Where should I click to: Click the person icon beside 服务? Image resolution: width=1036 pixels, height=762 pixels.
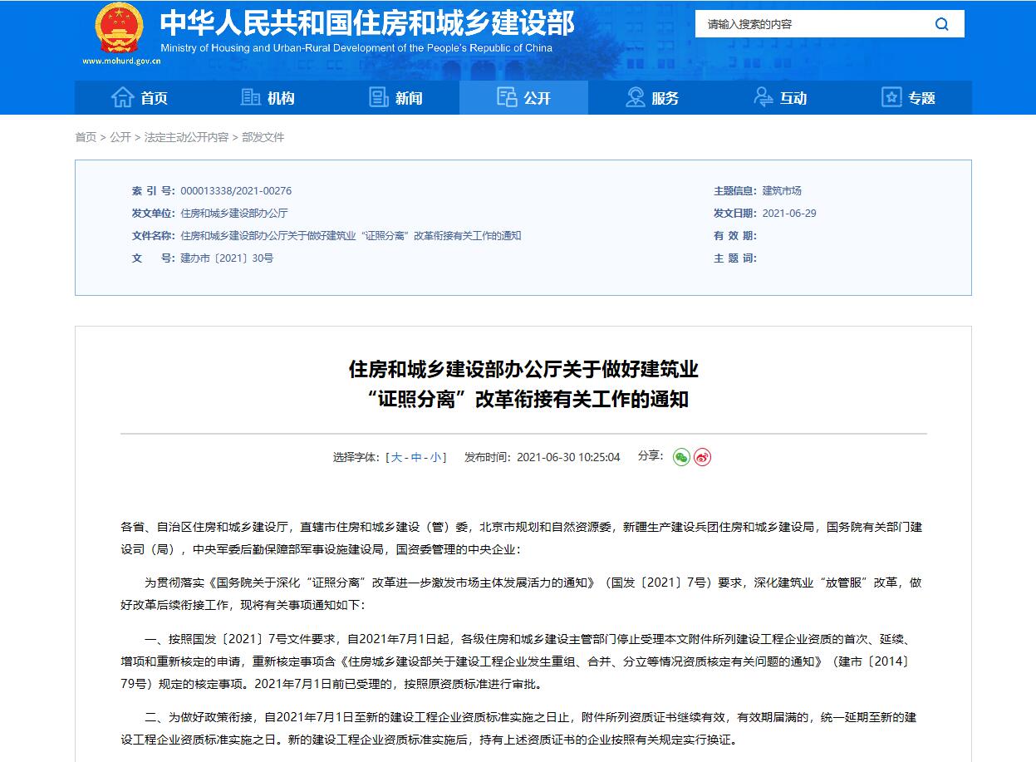tap(636, 98)
